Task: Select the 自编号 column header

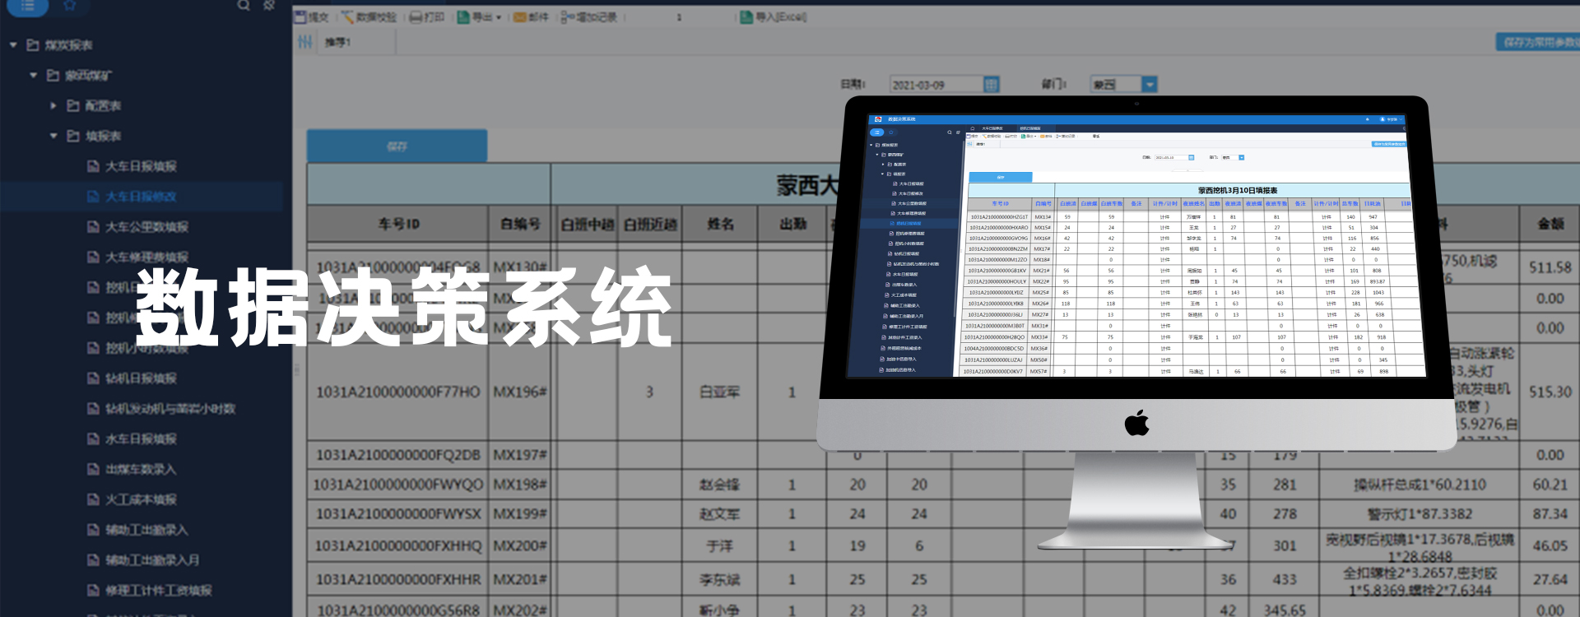Action: click(520, 224)
